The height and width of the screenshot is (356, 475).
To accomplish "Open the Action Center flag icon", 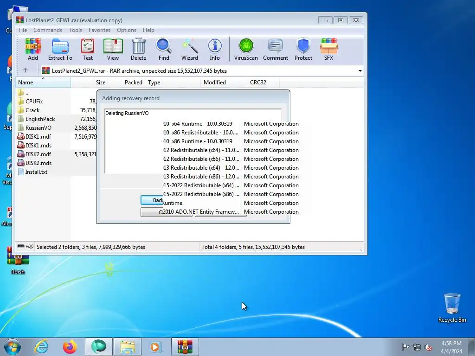I will (x=405, y=347).
